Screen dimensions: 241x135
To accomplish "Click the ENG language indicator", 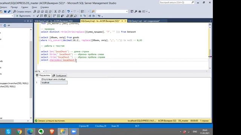I will point(195,132).
